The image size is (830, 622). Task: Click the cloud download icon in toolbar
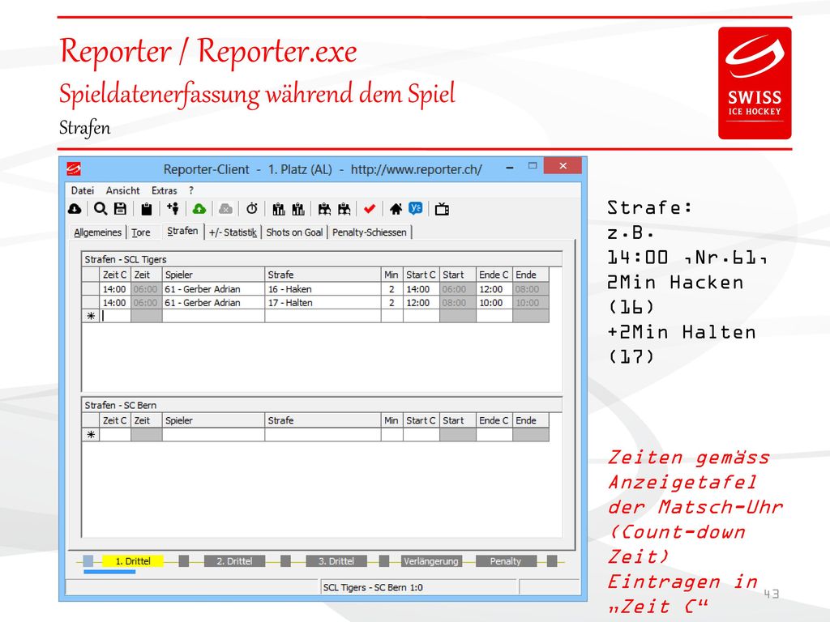(x=75, y=210)
